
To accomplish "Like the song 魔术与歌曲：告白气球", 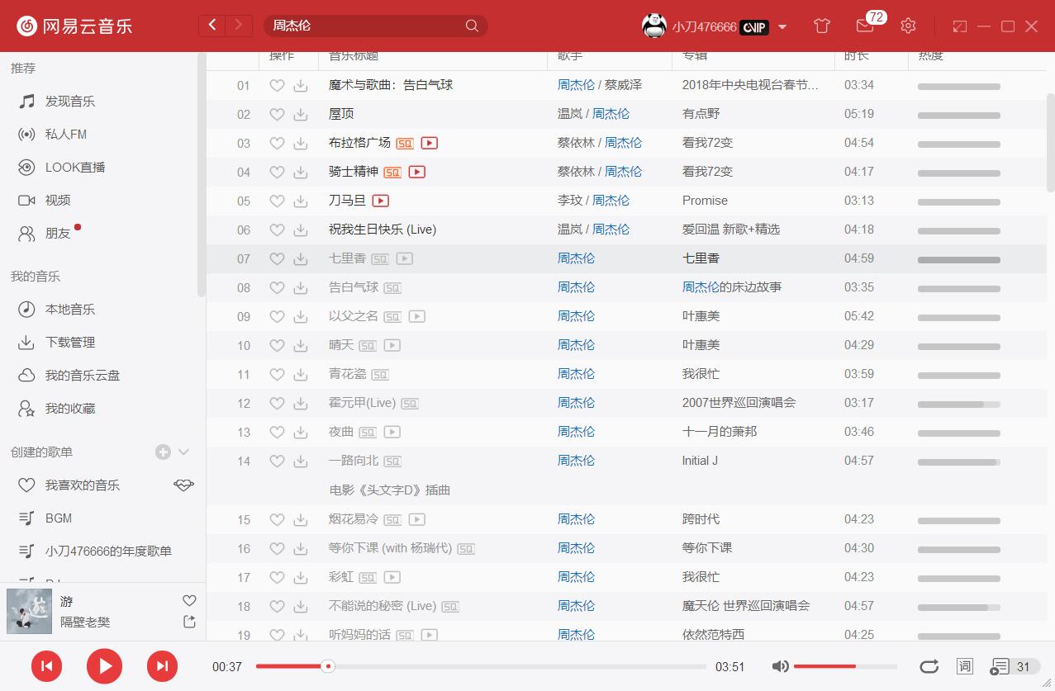I will (277, 86).
